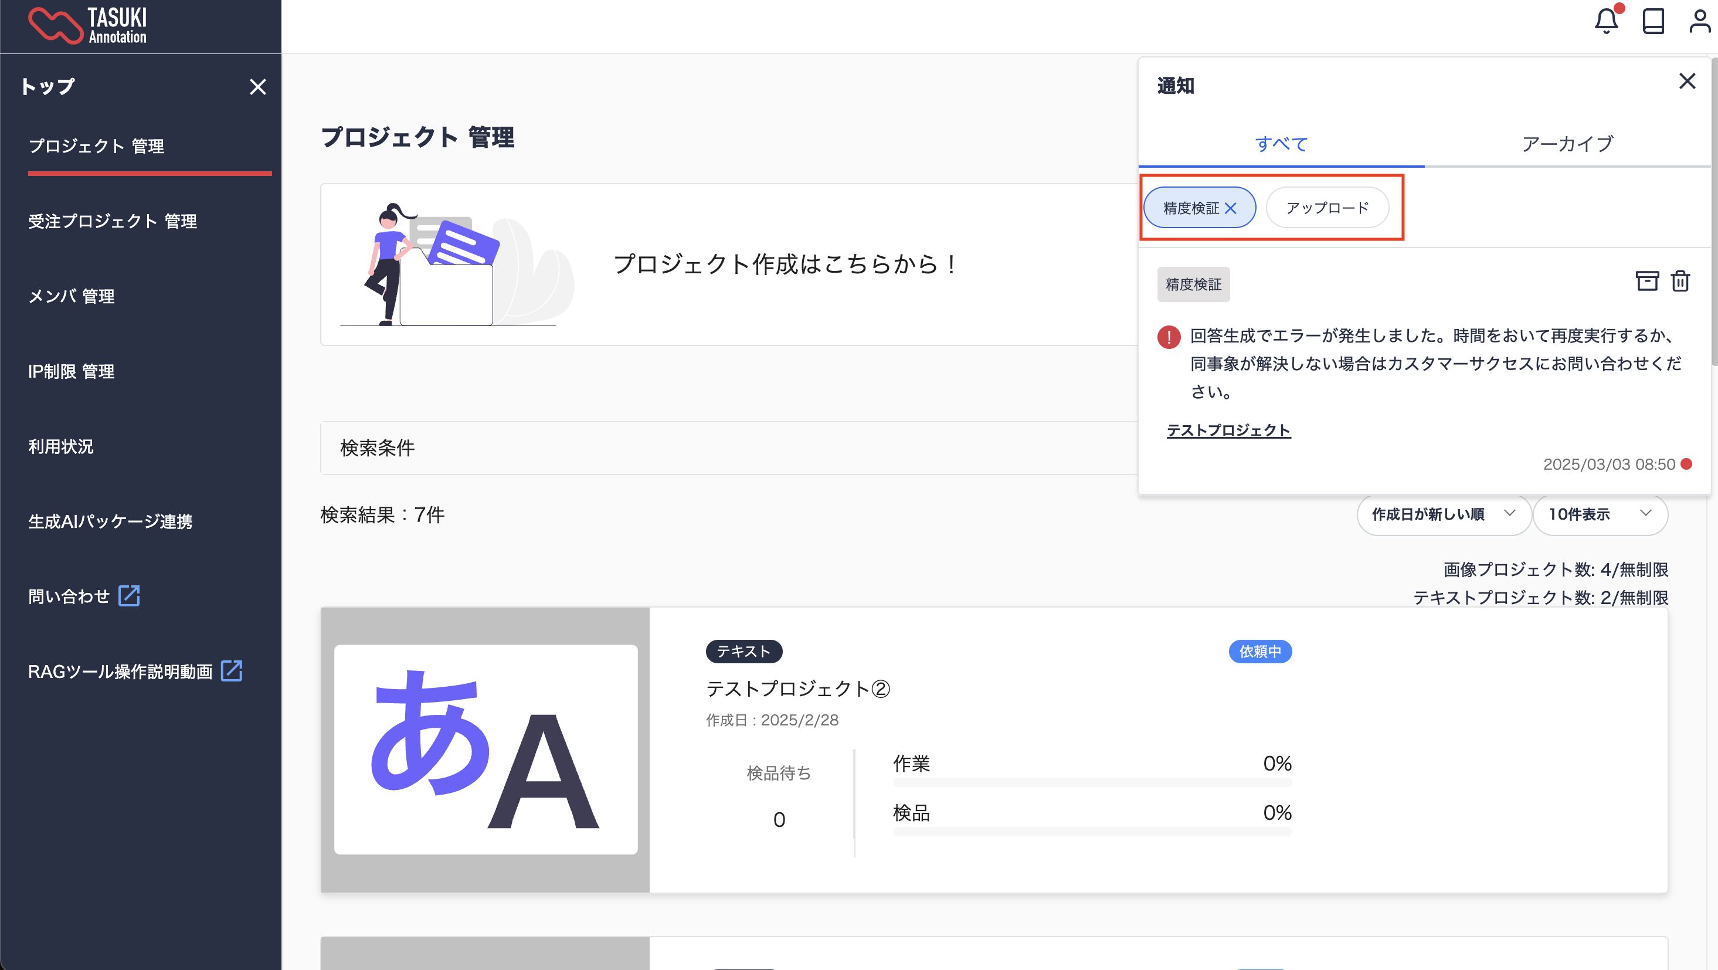Click the red unread dot on the notification
The image size is (1718, 970).
(1687, 464)
